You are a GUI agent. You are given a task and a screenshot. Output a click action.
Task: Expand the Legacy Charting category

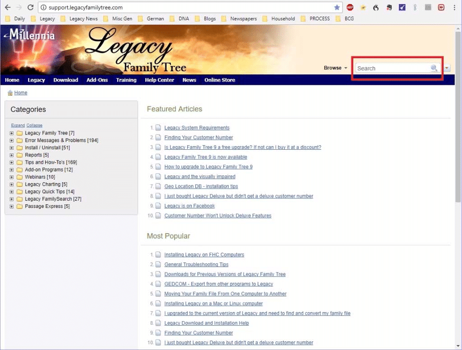click(11, 184)
